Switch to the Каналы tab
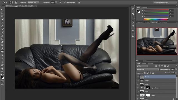 (x=144, y=63)
